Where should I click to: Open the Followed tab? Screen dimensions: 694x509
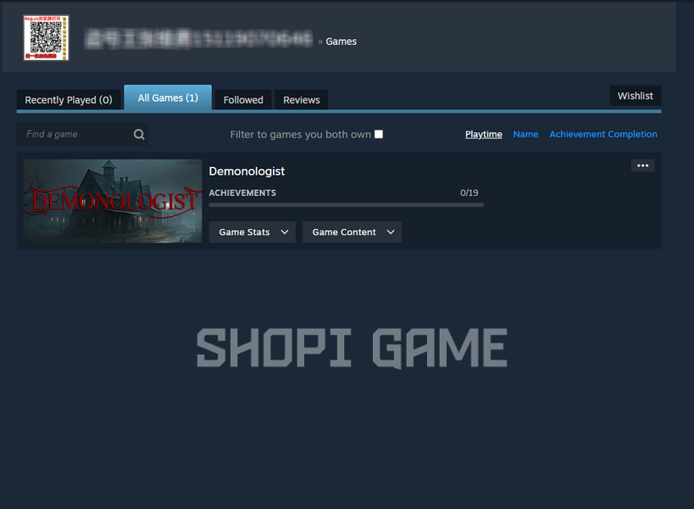243,99
